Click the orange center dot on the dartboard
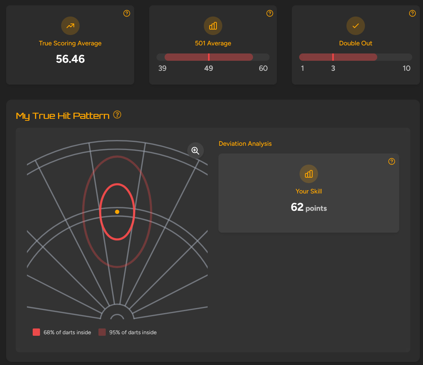Screen dimensions: 423x365 click(117, 212)
